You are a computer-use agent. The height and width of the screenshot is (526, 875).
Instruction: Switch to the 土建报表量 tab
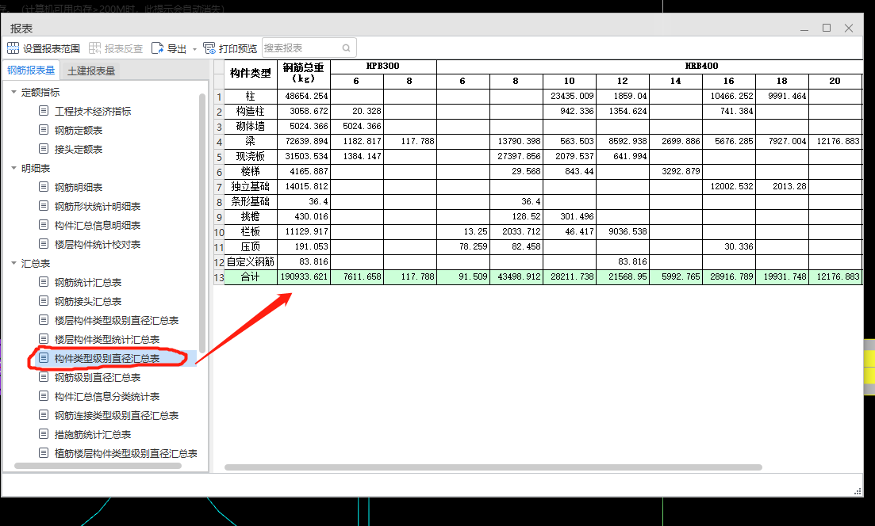(91, 71)
